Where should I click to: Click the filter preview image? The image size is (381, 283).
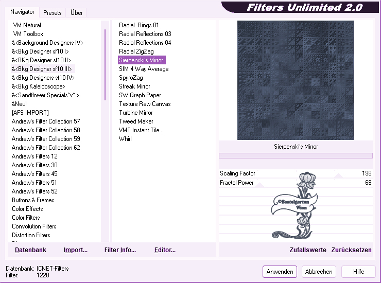click(296, 80)
